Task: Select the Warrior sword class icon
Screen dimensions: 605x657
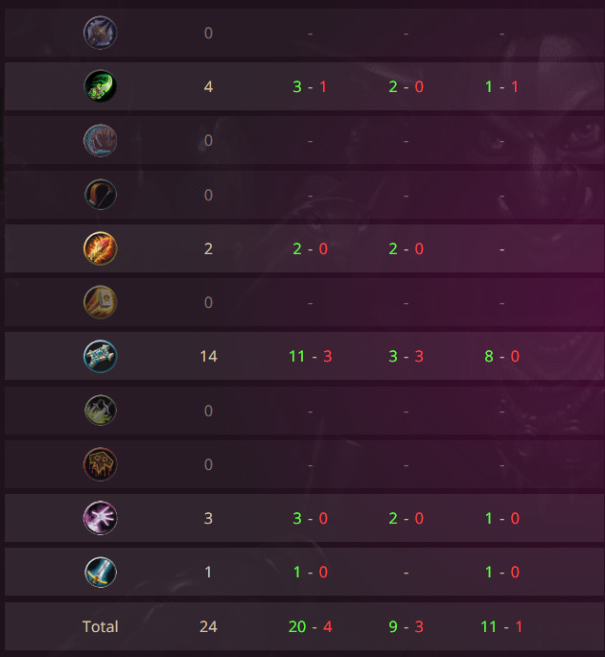Action: (x=100, y=572)
